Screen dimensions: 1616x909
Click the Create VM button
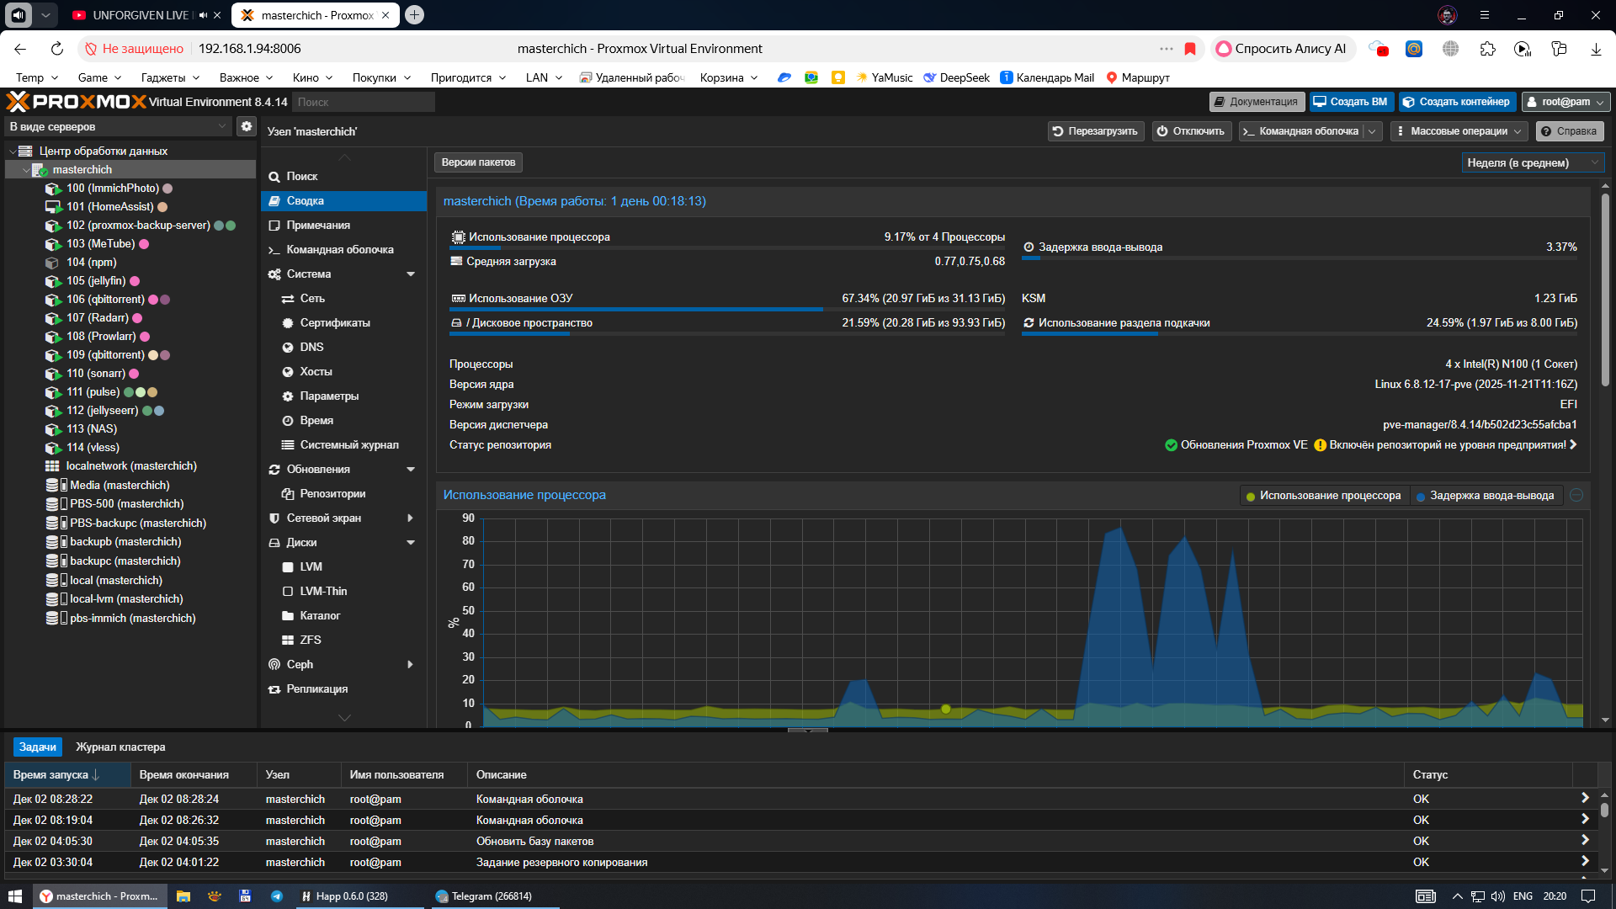click(1351, 102)
